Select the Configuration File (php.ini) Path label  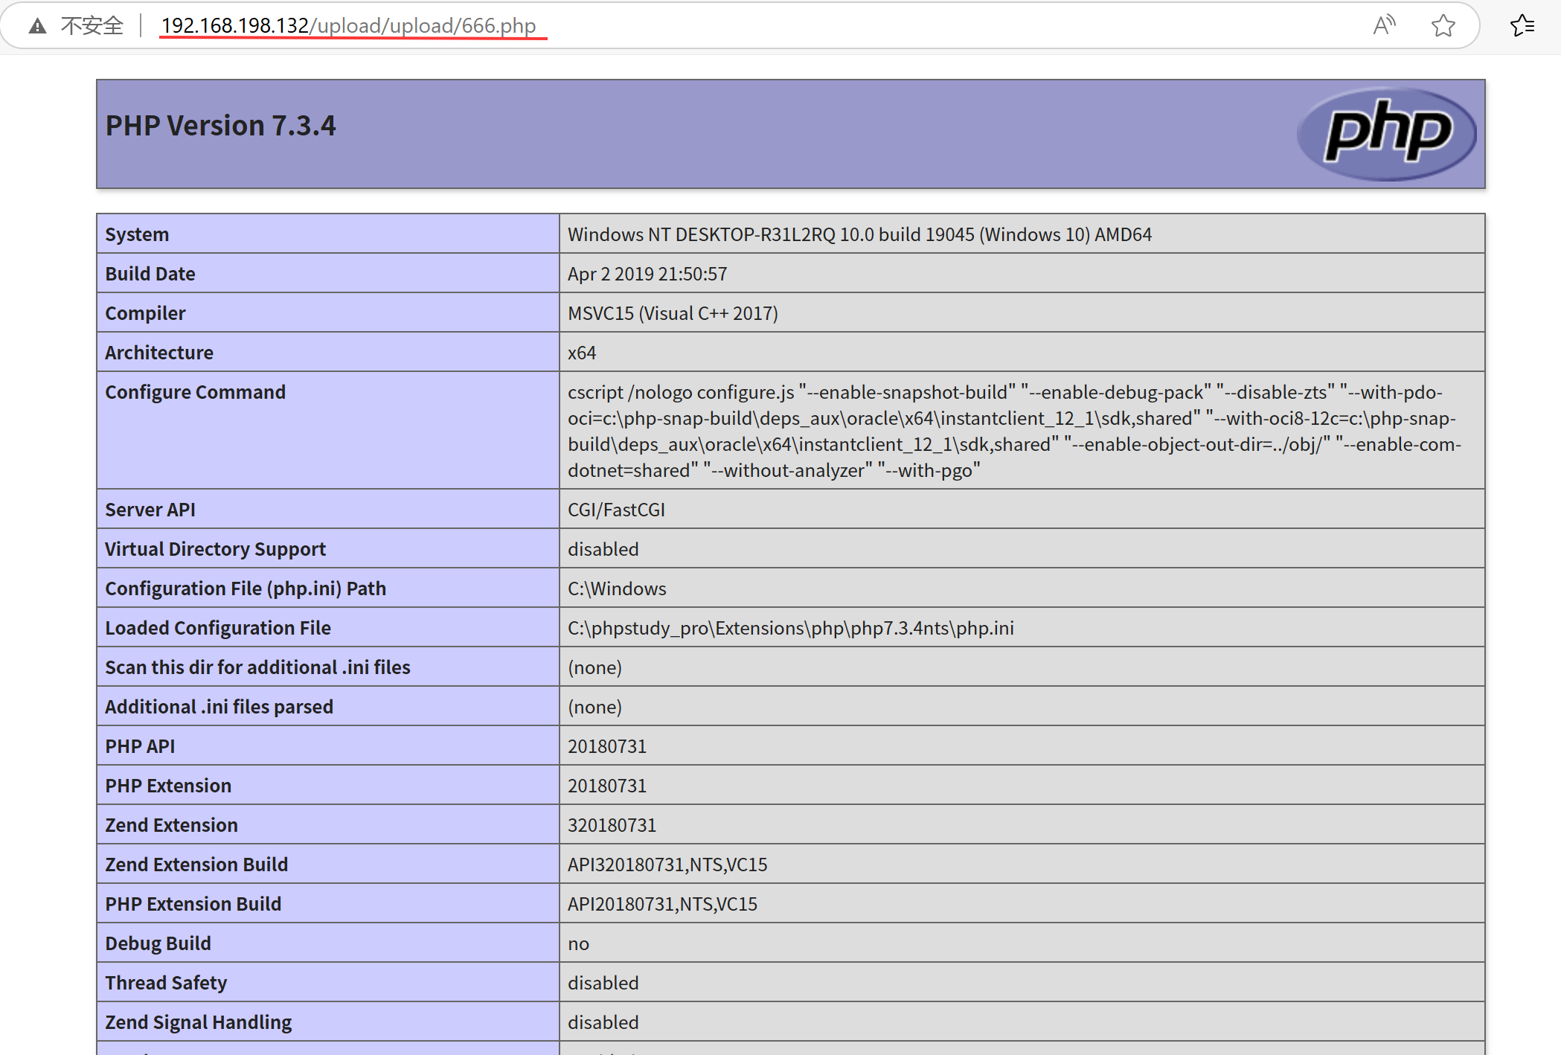245,589
